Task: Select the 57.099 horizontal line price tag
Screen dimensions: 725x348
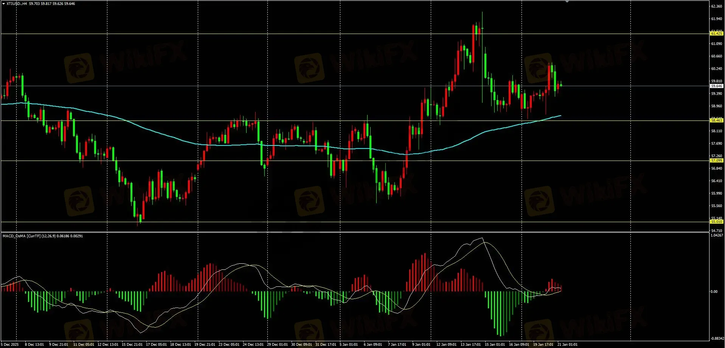Action: (x=717, y=161)
